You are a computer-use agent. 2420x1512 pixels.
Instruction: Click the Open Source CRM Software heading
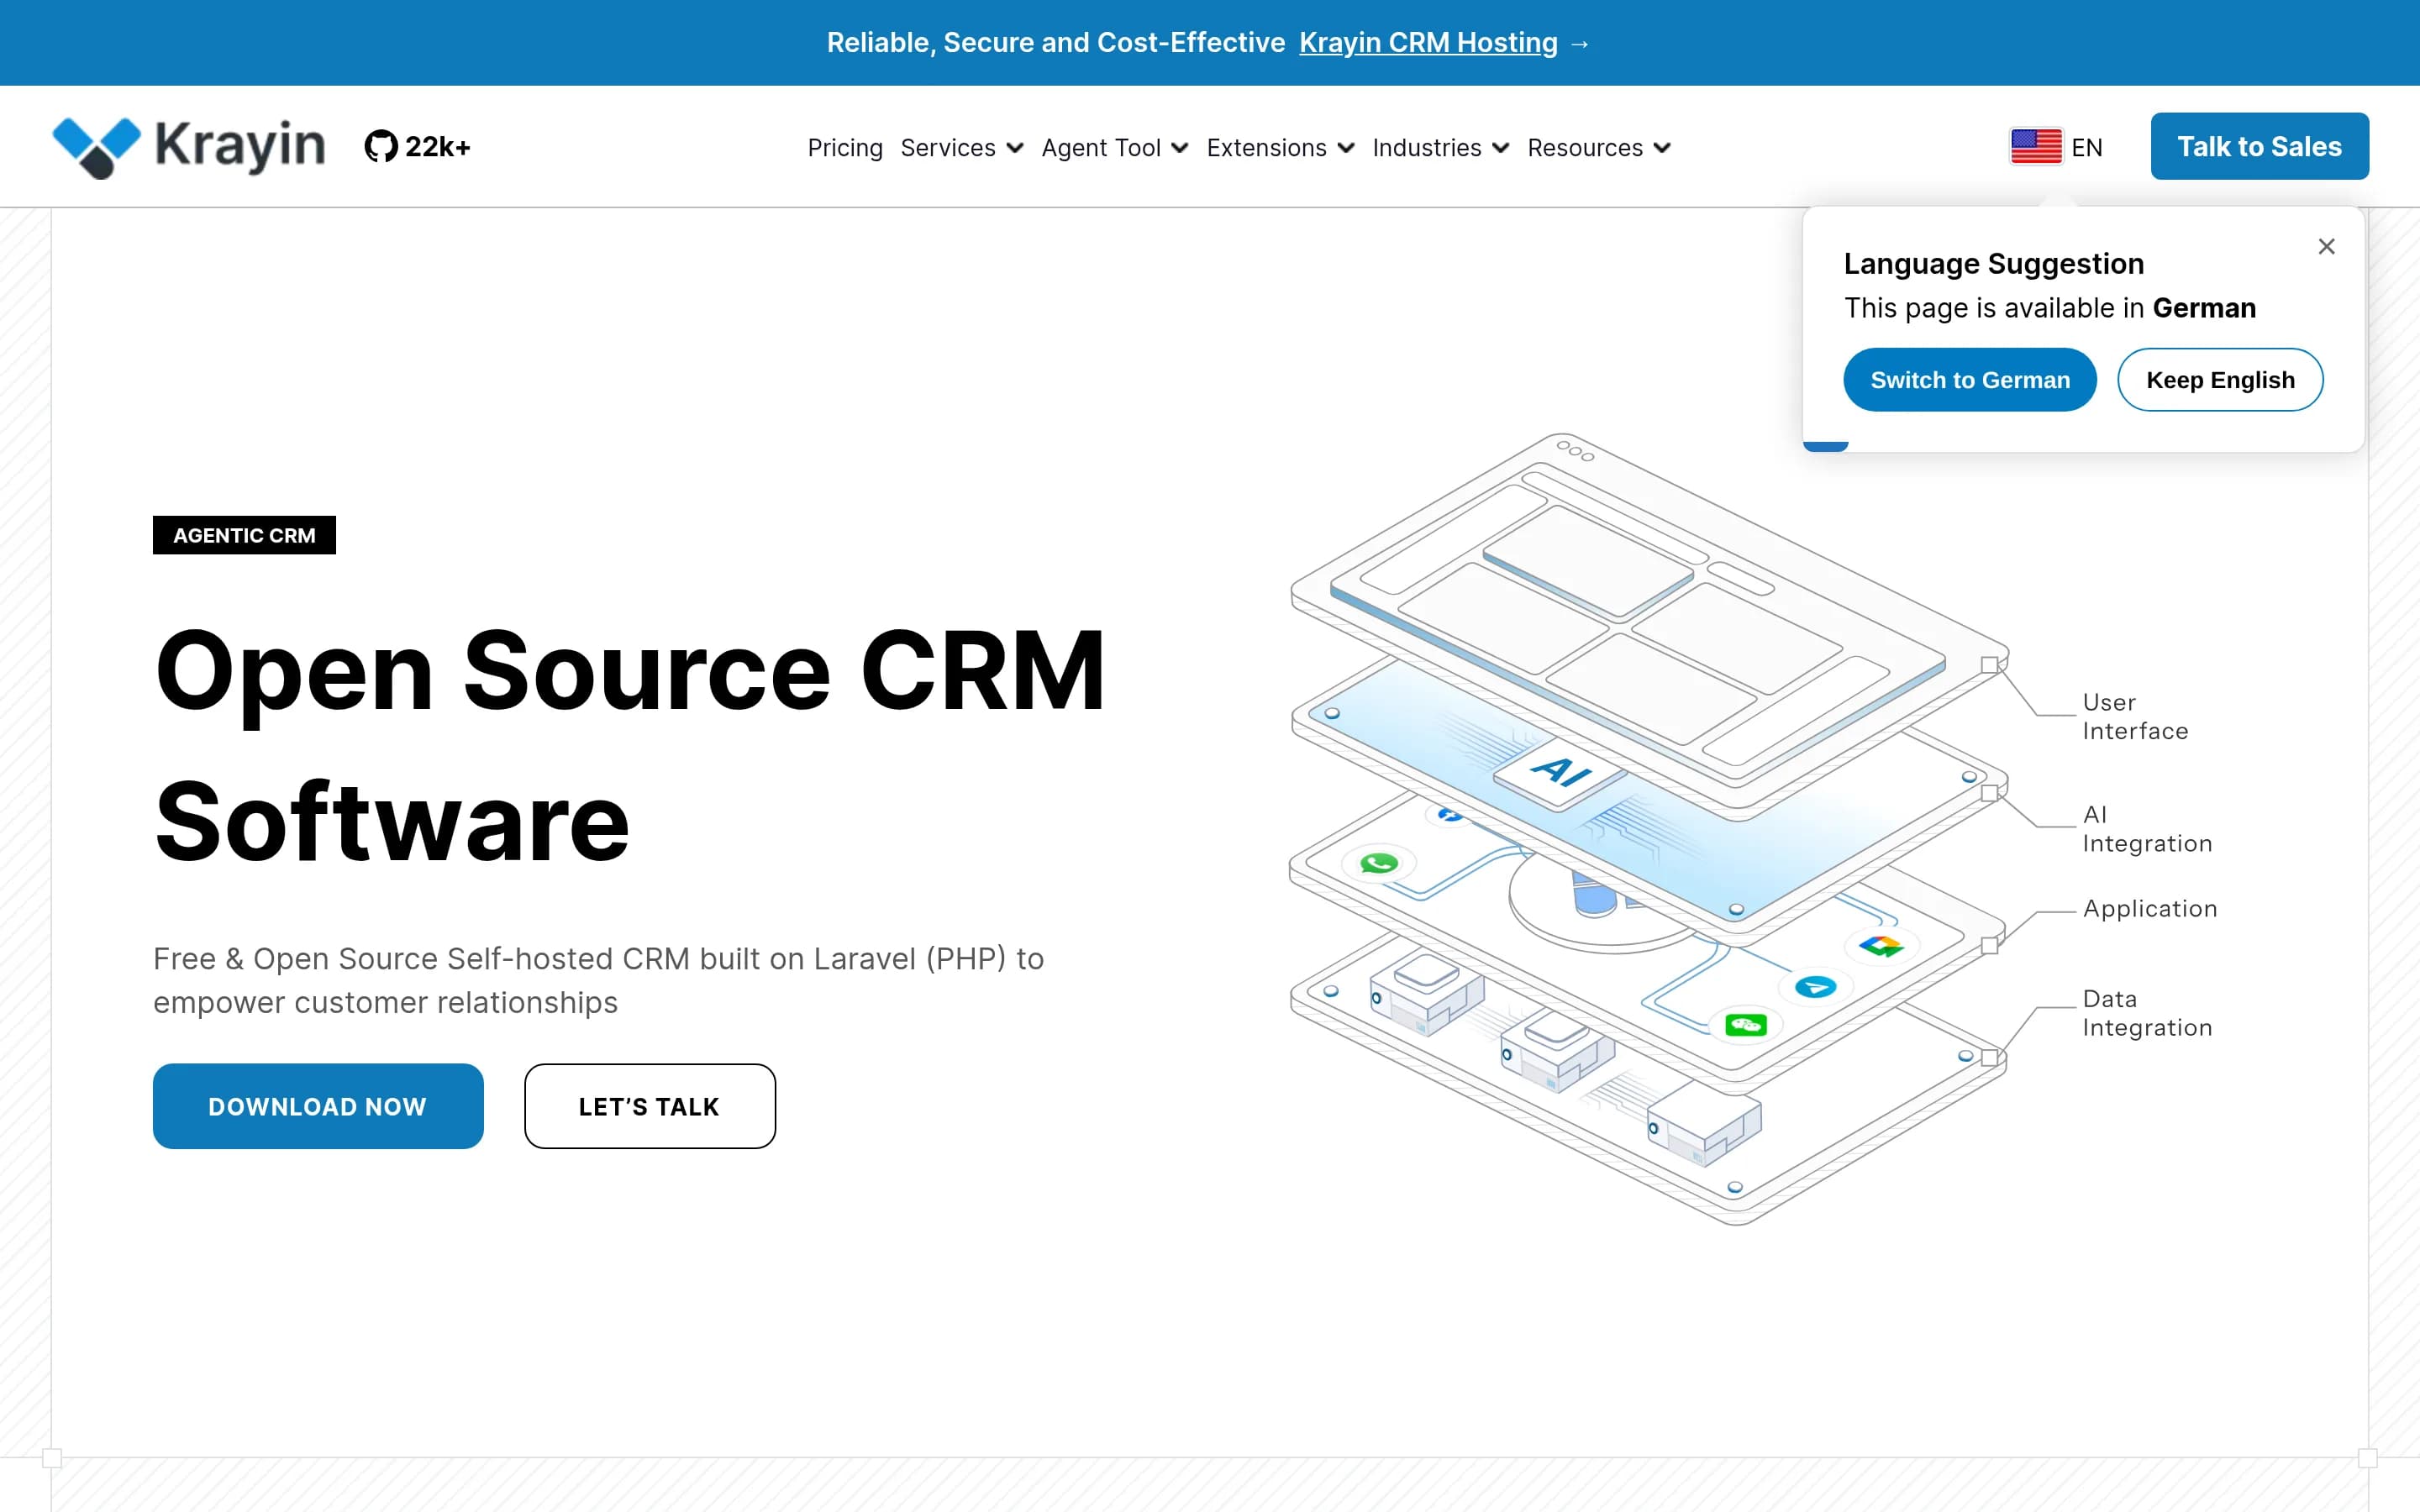pos(630,745)
